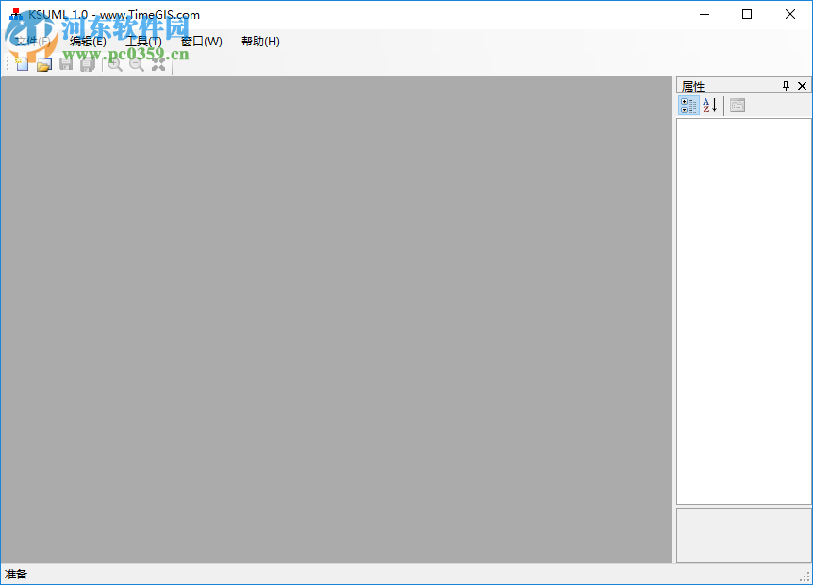The image size is (813, 585).
Task: Click the 准备 status bar area
Action: pyautogui.click(x=17, y=574)
